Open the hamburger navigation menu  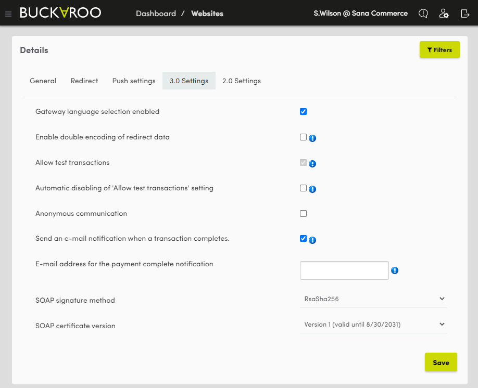[8, 14]
